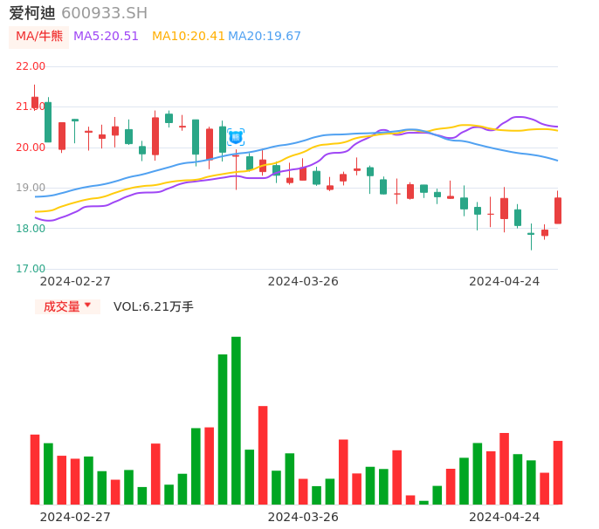The width and height of the screenshot is (599, 529).
Task: Select the last red candlestick on the right
Action: coord(558,210)
